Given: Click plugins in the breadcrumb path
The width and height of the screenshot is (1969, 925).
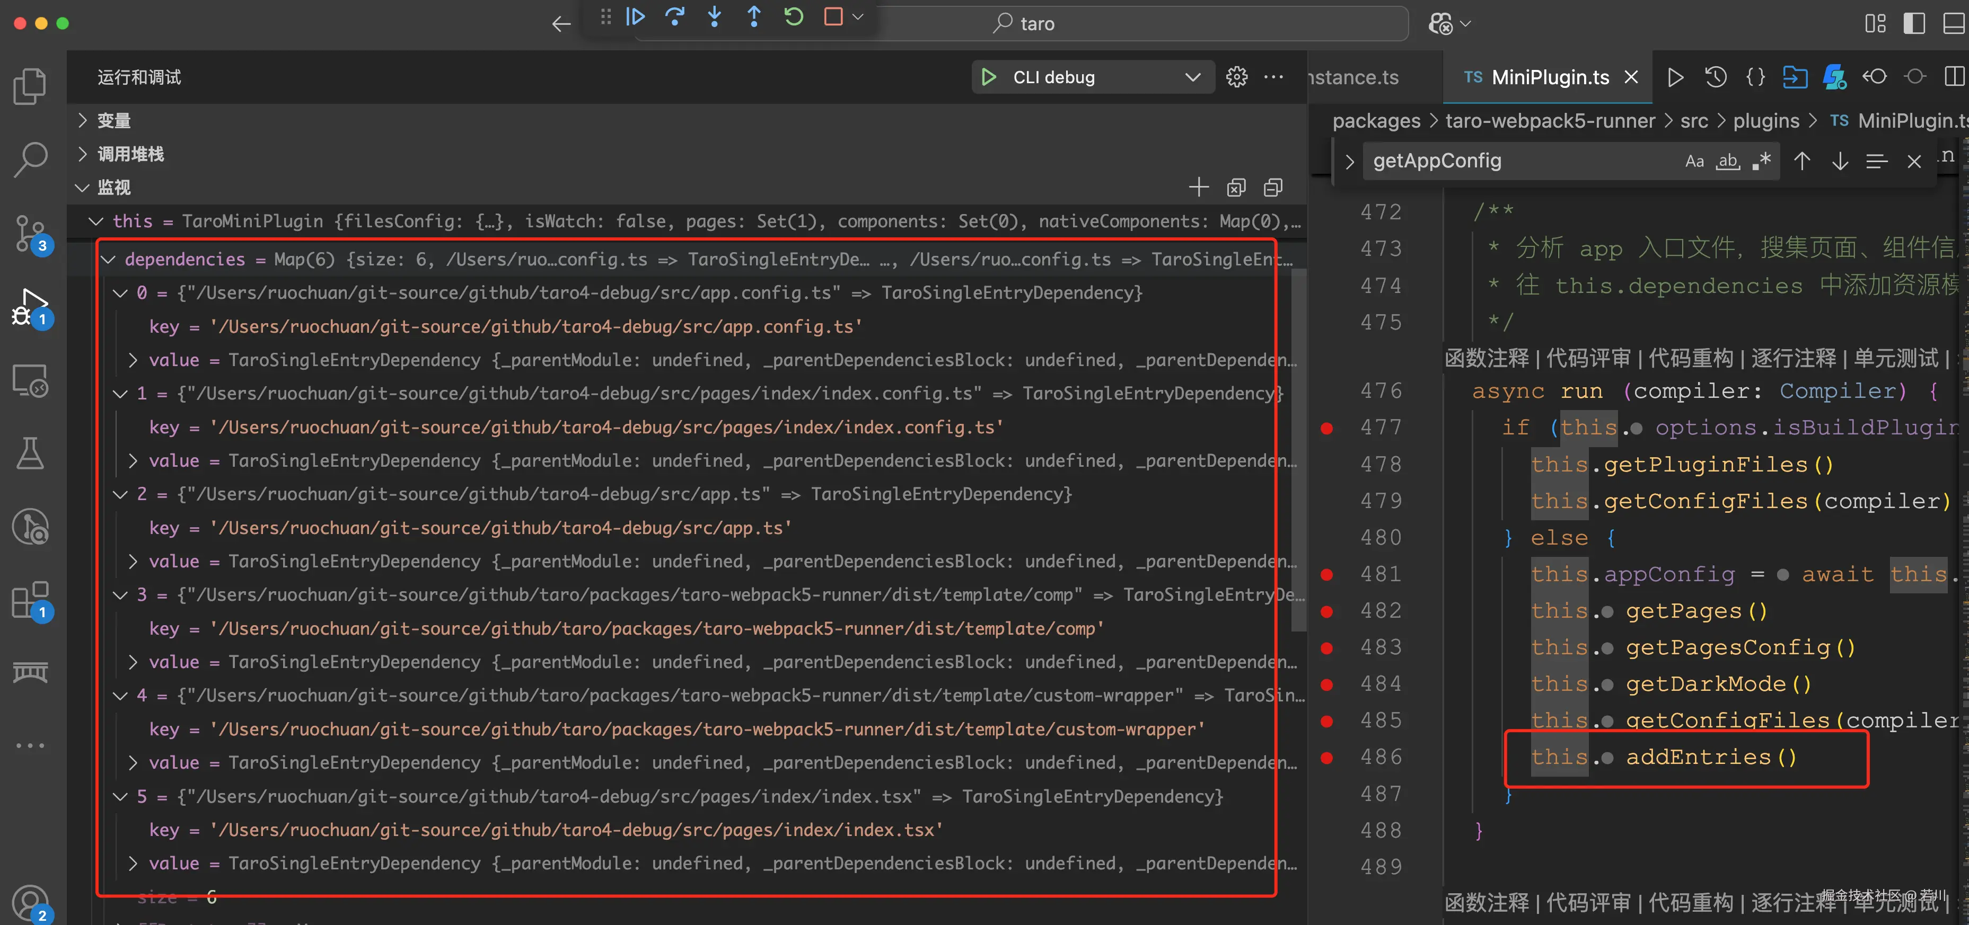Looking at the screenshot, I should (x=1765, y=121).
